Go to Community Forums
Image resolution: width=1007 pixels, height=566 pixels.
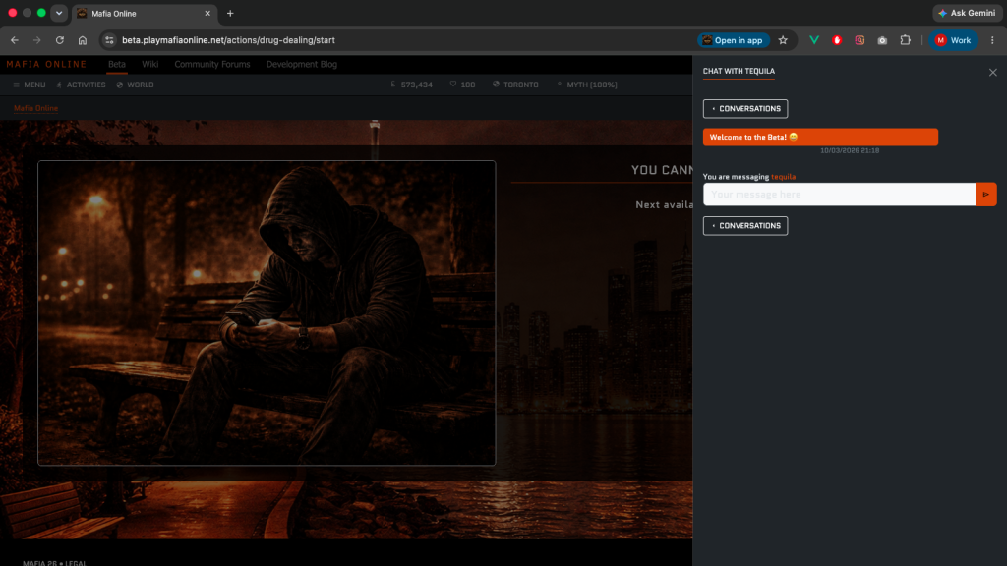212,64
